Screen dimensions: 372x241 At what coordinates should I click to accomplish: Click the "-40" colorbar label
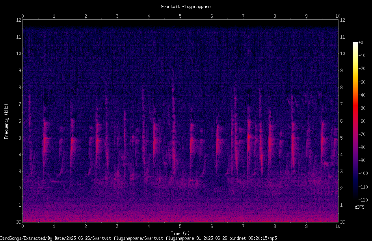pos(362,95)
